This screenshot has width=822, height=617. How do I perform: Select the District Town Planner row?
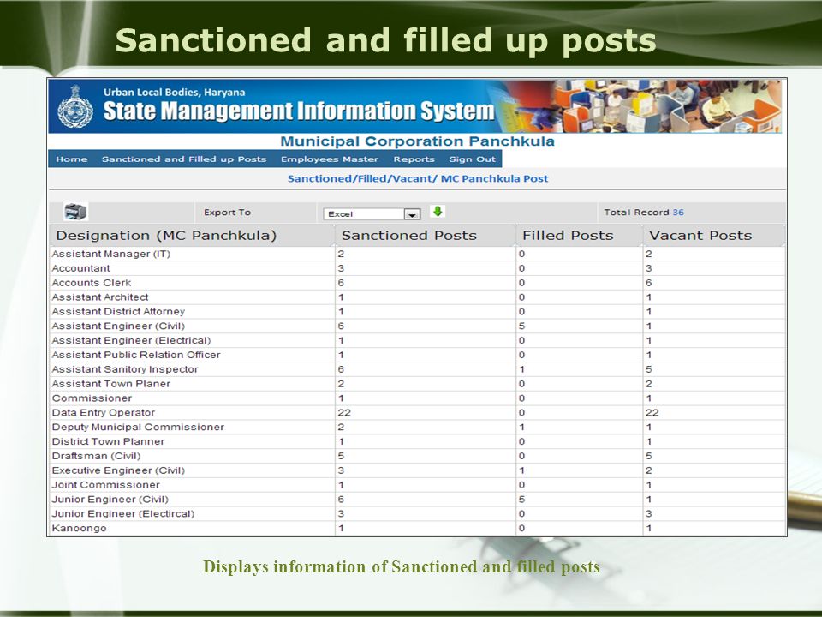(418, 441)
